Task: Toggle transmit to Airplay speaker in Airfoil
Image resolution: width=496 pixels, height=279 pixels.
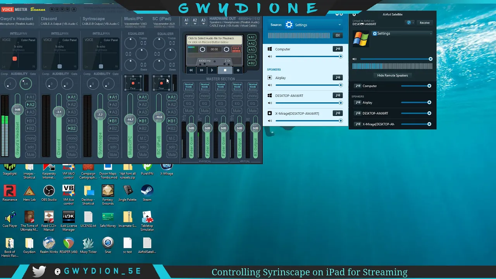Action: tap(338, 77)
